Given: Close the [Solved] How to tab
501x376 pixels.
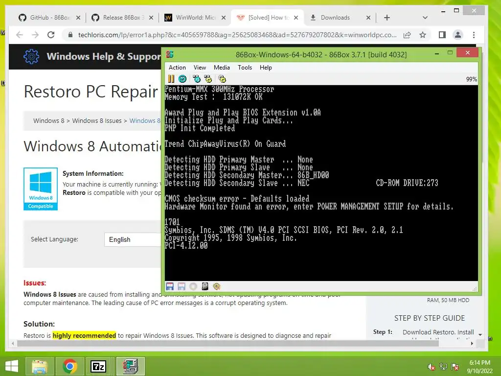Looking at the screenshot, I should pyautogui.click(x=296, y=18).
